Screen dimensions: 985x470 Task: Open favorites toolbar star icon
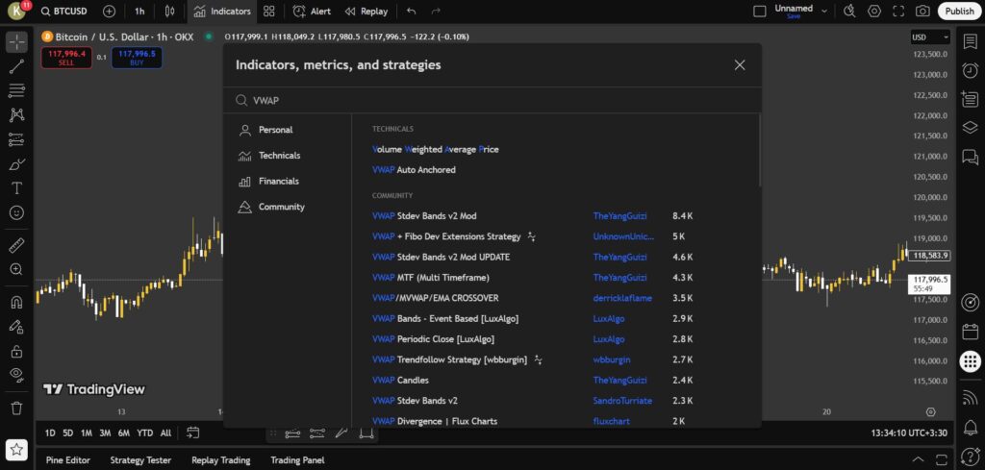click(x=17, y=449)
